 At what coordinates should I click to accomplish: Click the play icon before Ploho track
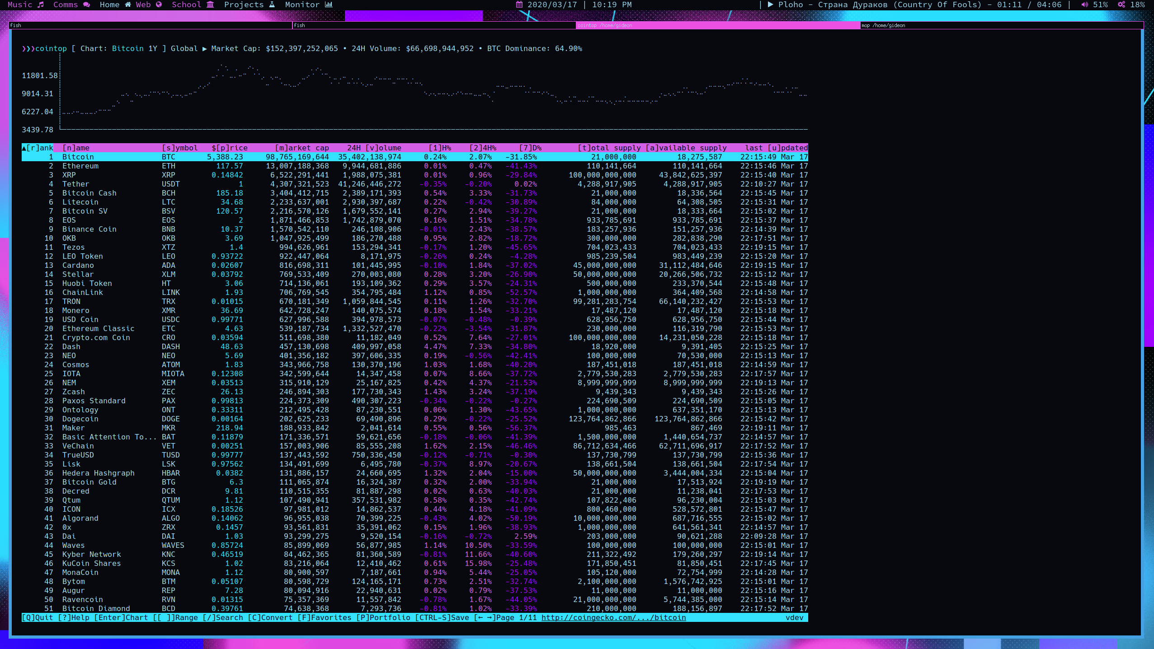pos(770,5)
